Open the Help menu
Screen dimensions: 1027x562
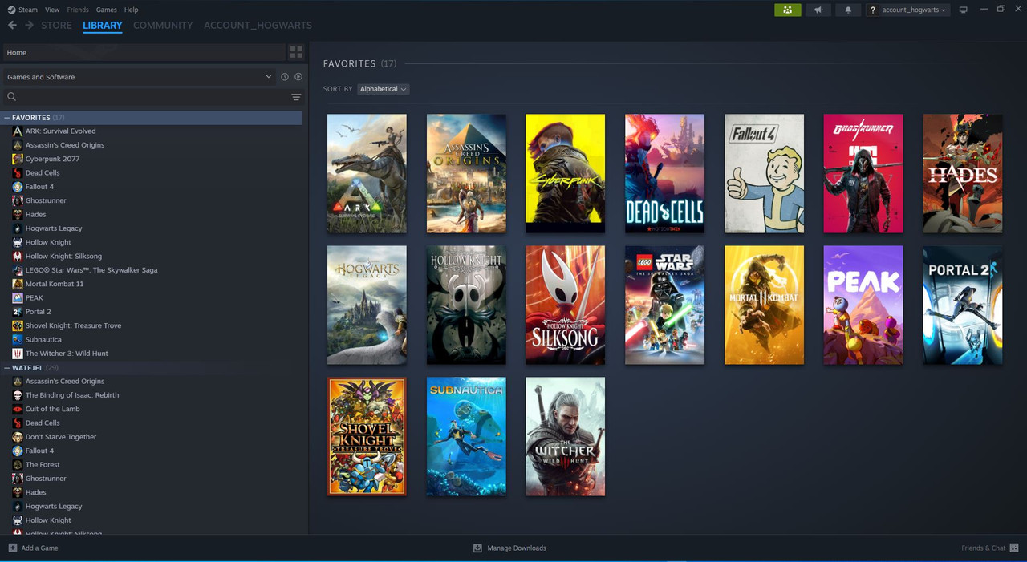click(132, 10)
